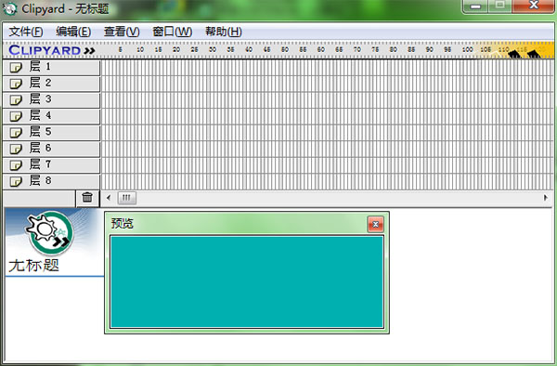Click frame 50 on timeline ruler

click(285, 50)
